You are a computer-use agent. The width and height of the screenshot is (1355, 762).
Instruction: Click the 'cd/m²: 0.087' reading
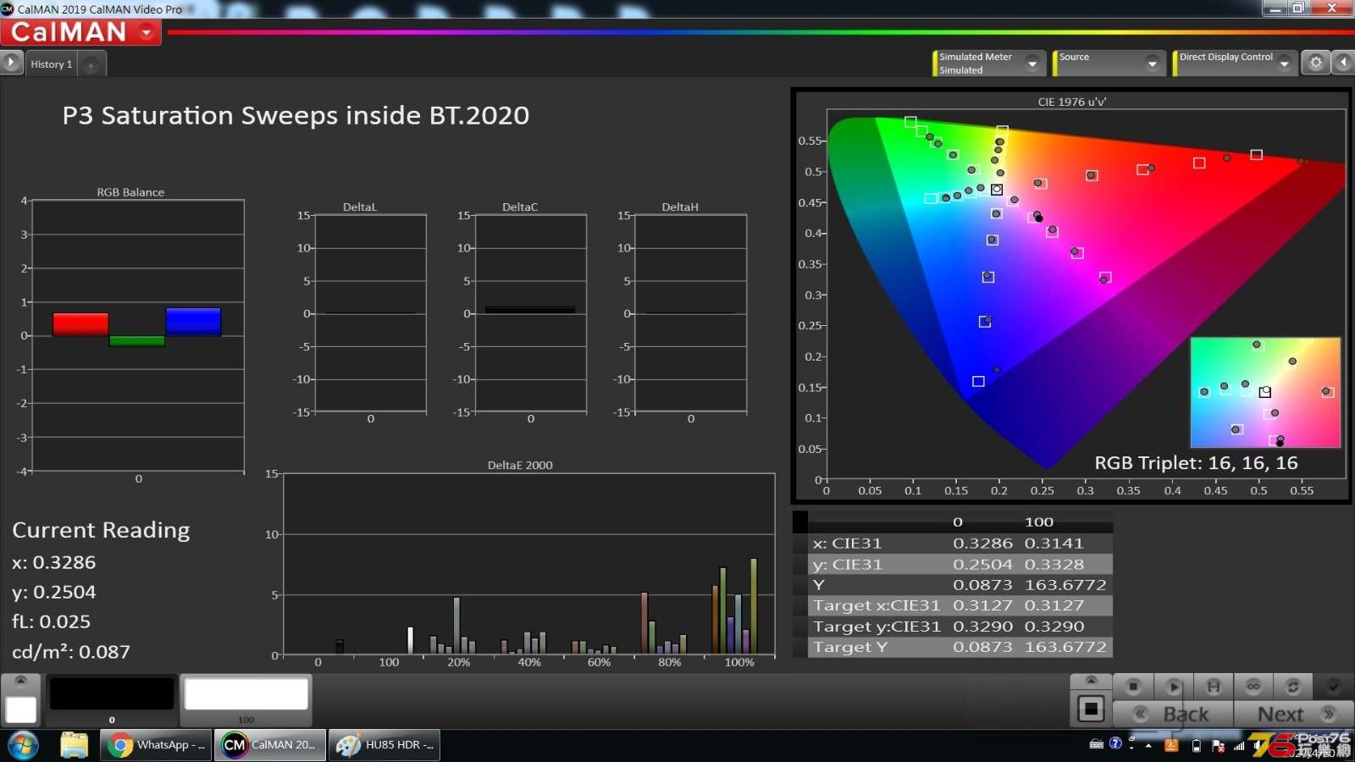(71, 652)
